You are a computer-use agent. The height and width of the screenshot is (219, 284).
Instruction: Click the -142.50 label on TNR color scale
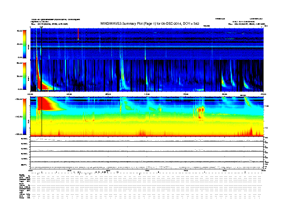point(19,117)
